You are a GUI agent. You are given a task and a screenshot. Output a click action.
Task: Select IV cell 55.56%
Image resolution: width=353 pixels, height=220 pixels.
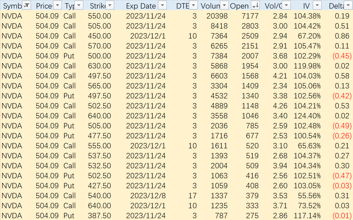309,195
